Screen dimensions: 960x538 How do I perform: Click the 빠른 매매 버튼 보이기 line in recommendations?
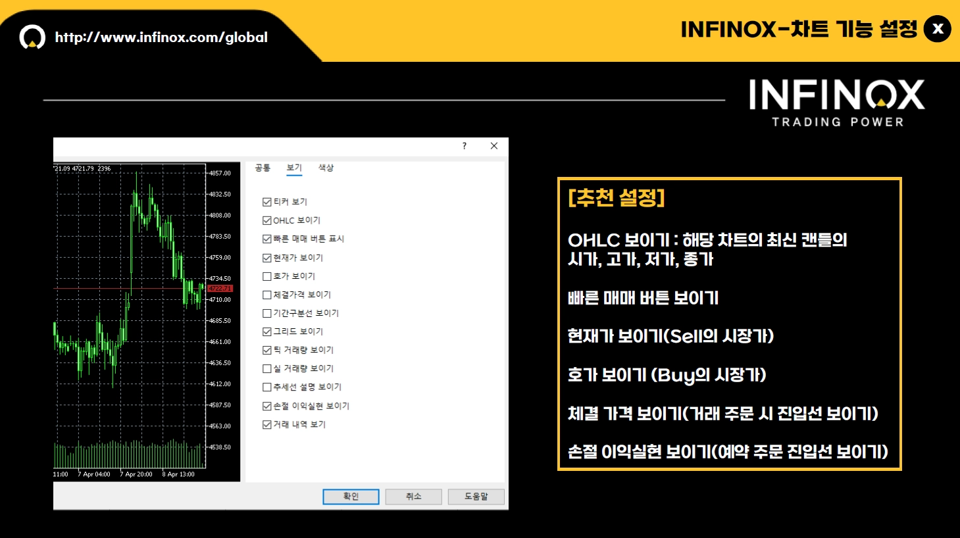tap(643, 298)
